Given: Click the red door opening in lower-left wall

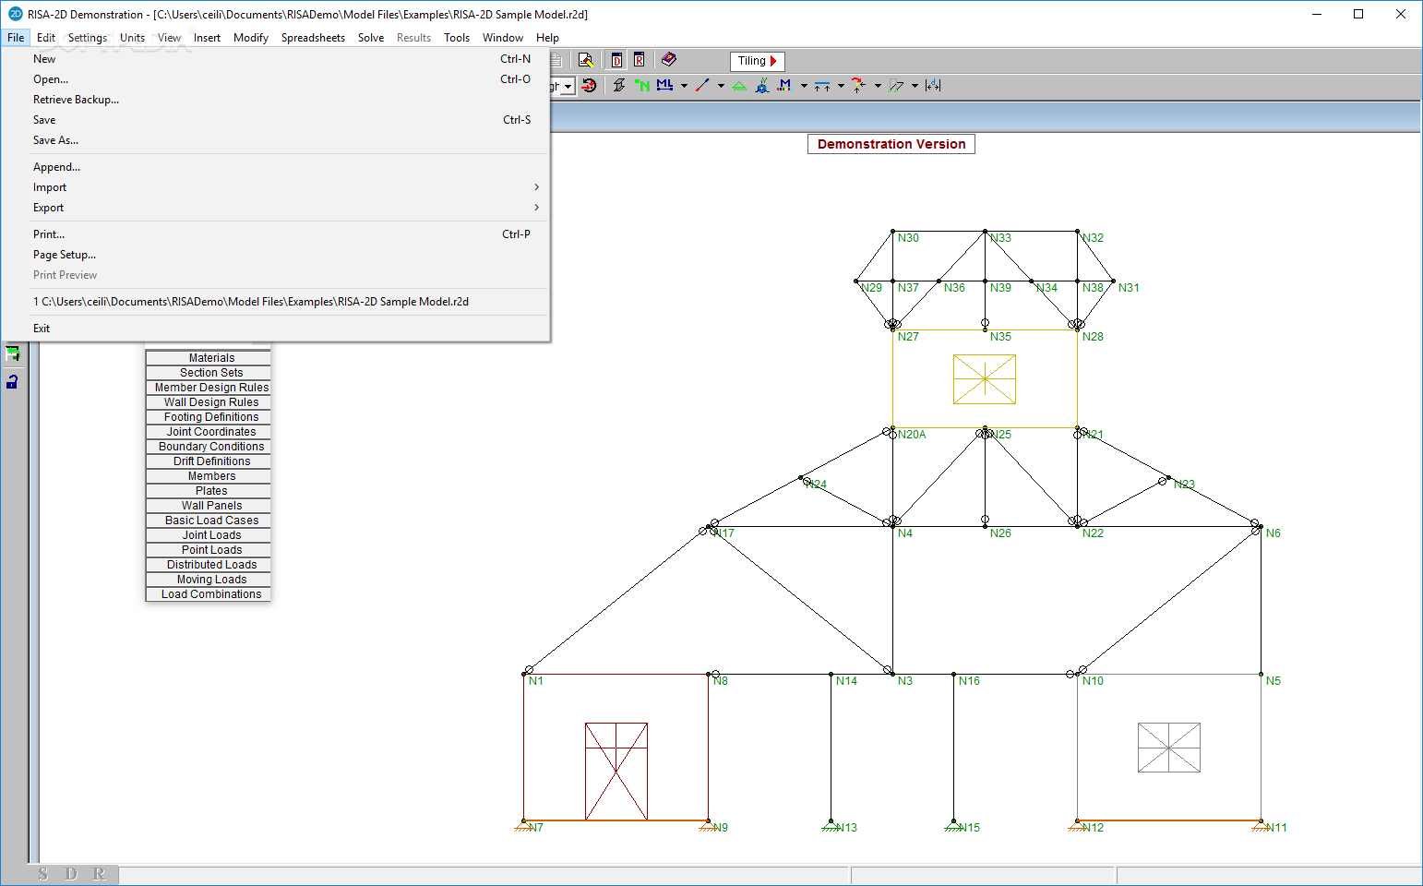Looking at the screenshot, I should pos(616,772).
